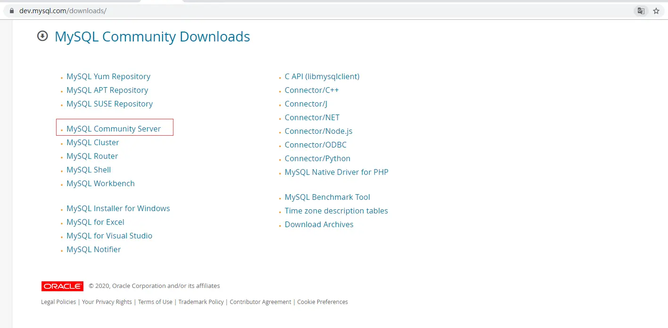Viewport: 668px width, 328px height.
Task: Click the lock icon beside the URL
Action: click(x=12, y=10)
